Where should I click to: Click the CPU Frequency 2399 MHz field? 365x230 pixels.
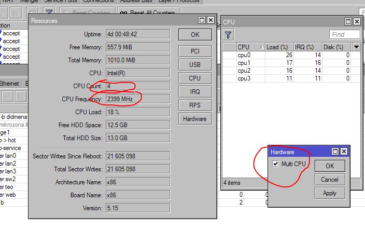pos(138,99)
